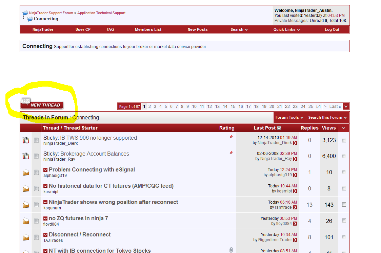Go to first unread in NinjaTrader shows wrong position thread
The image size is (381, 253).
[45, 202]
